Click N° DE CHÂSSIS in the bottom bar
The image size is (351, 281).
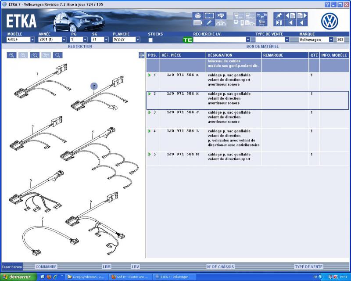tap(221, 267)
